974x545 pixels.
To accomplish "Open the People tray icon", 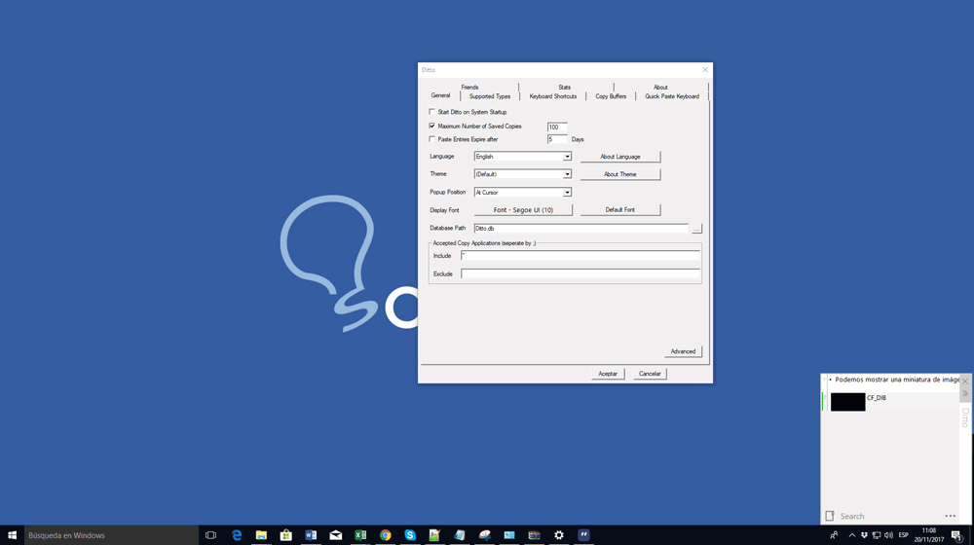I will click(834, 535).
